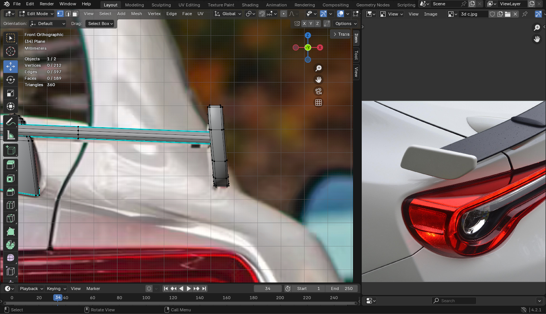Expand the Transform panel
546x314 pixels.
pos(340,34)
